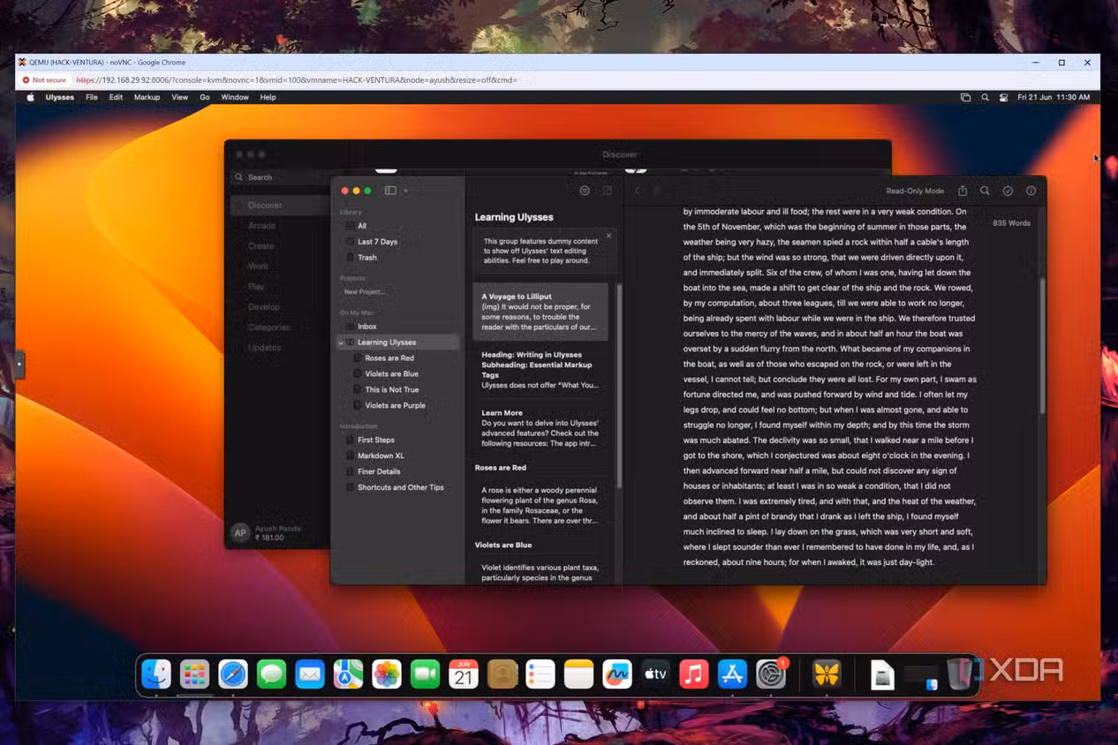
Task: Open the sidebar view options dropdown arrow
Action: click(406, 191)
